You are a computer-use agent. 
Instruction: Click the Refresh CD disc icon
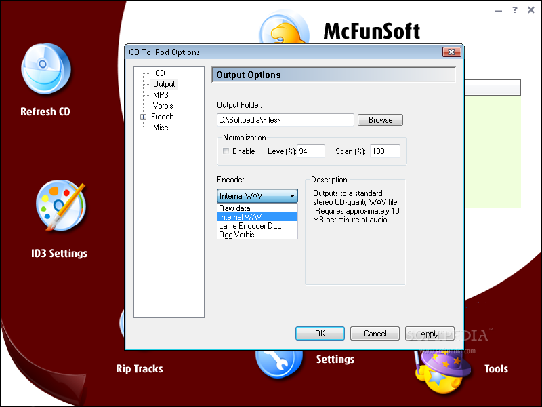pyautogui.click(x=46, y=69)
